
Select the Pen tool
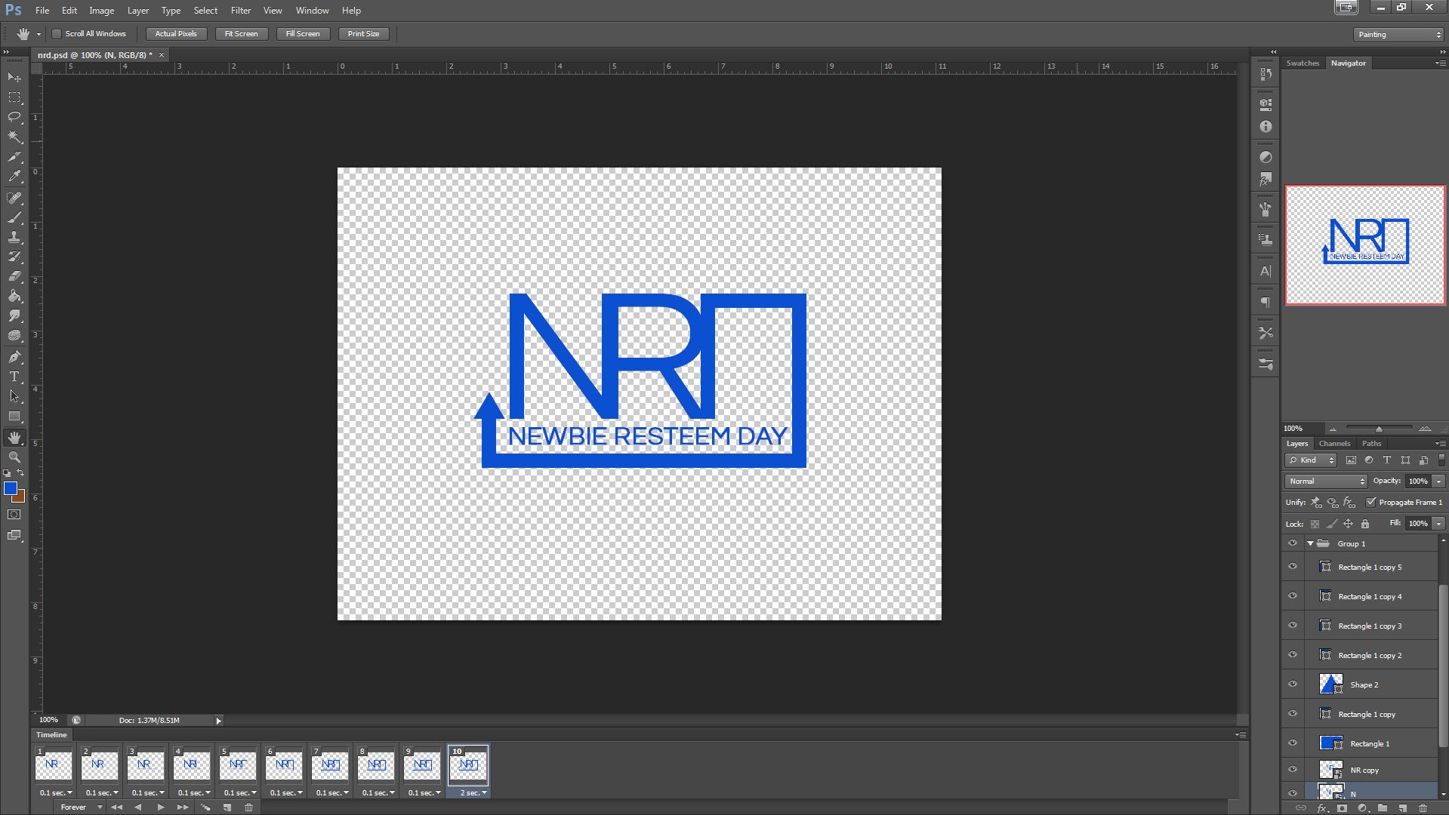click(x=14, y=357)
